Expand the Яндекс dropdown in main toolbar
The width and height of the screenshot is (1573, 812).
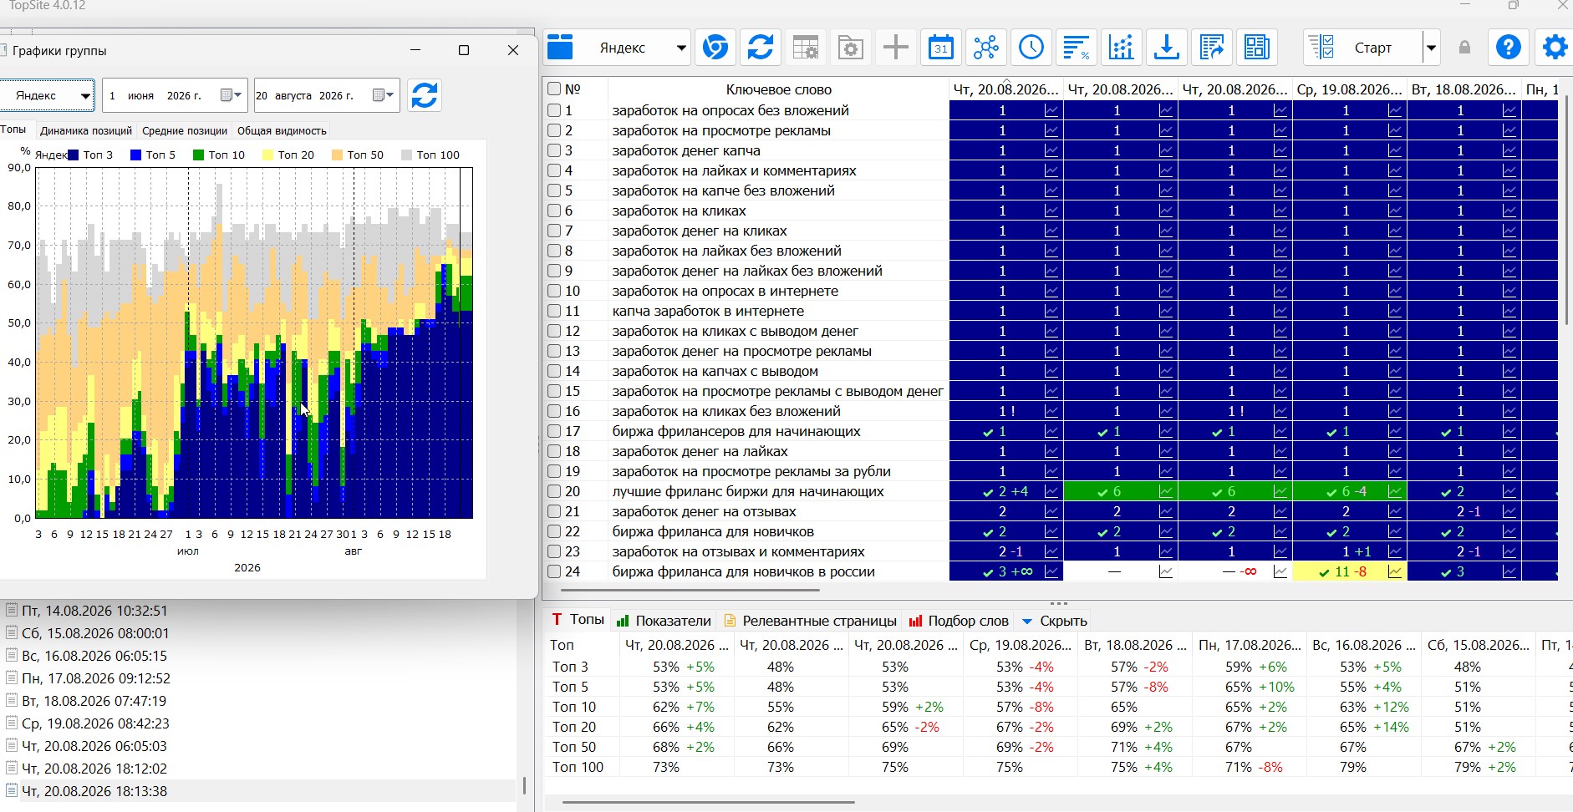pyautogui.click(x=681, y=48)
